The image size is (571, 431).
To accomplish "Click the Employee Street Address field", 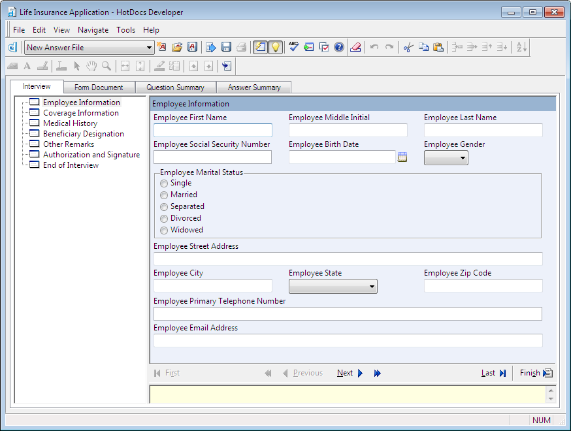I will (348, 259).
